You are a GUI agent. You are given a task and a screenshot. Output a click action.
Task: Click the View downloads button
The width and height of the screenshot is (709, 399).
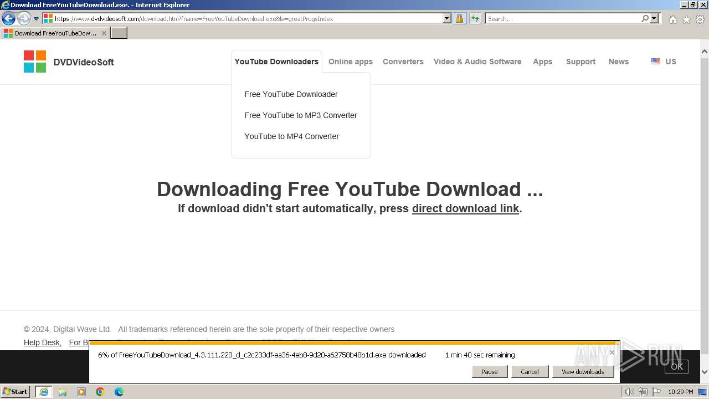click(x=583, y=372)
